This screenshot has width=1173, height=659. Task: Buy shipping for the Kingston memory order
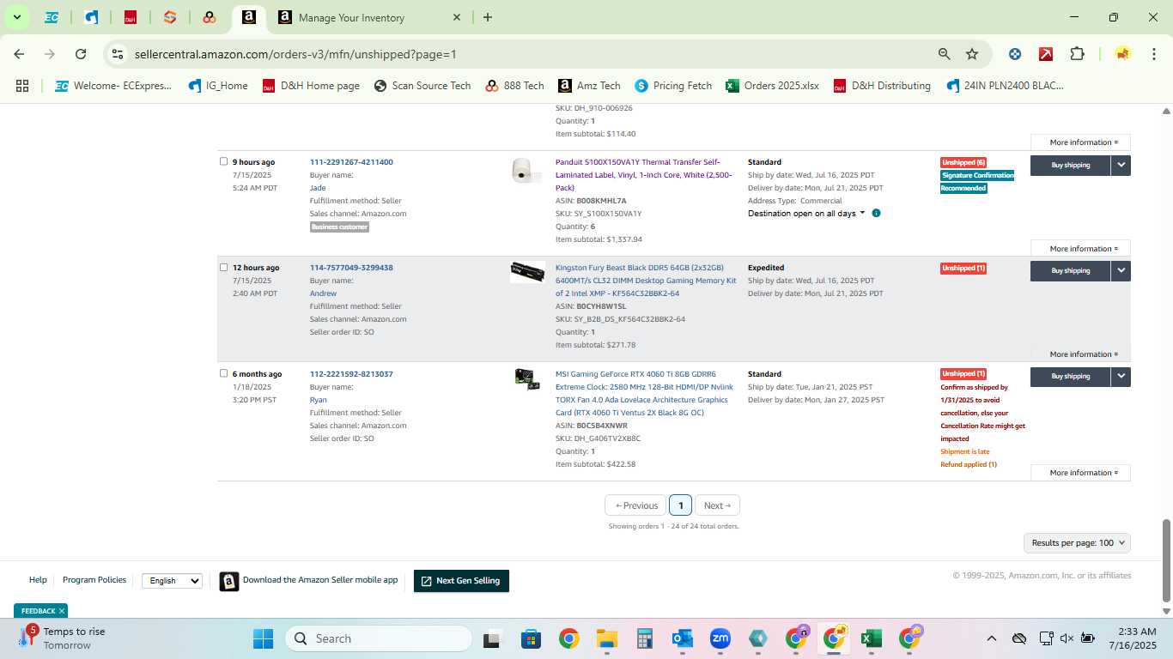(x=1070, y=270)
